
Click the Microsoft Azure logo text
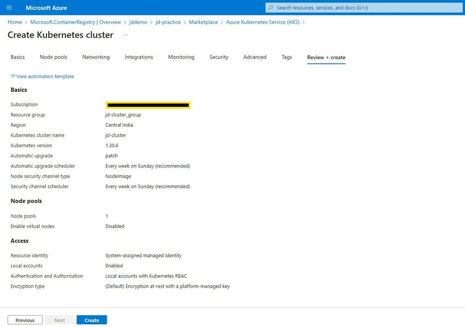click(x=47, y=8)
